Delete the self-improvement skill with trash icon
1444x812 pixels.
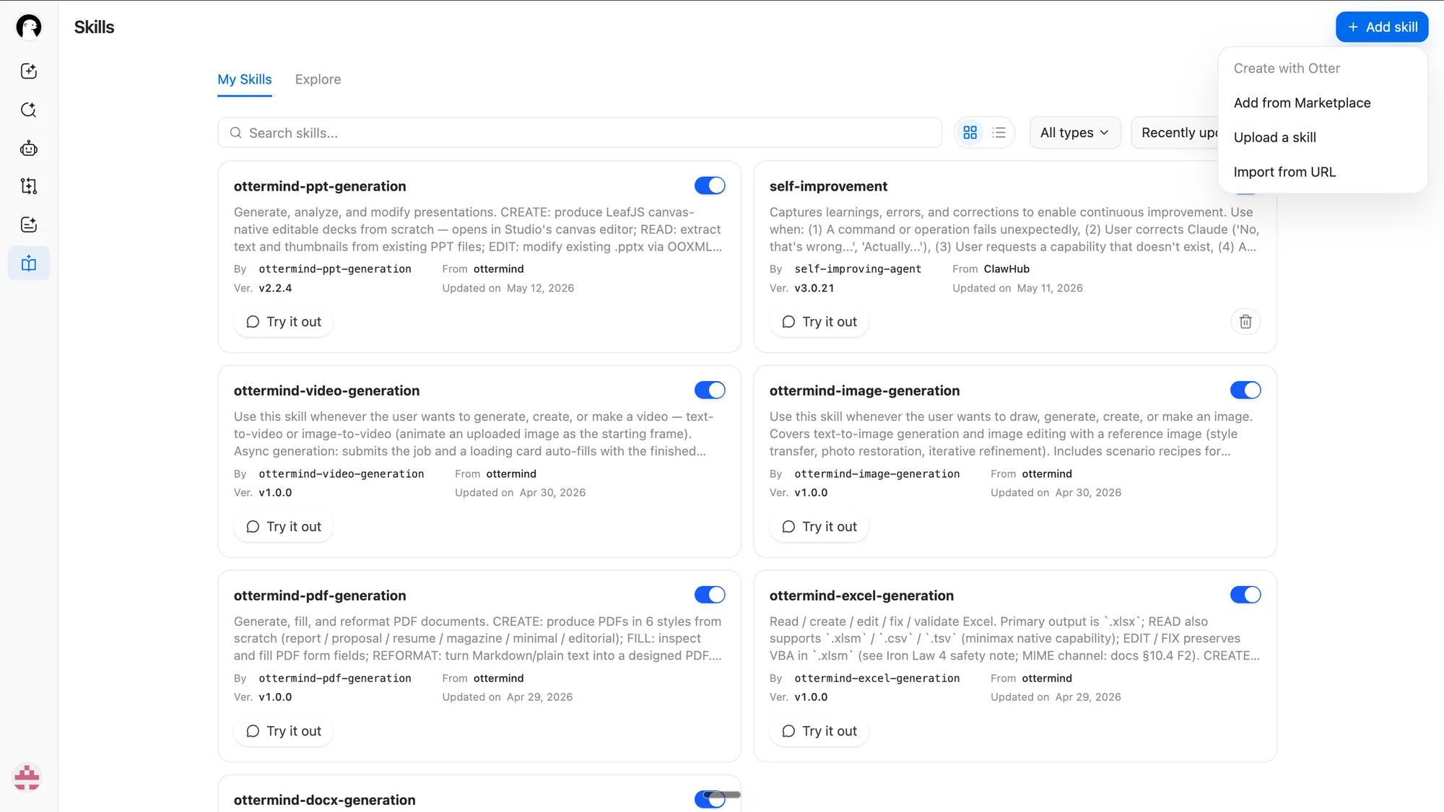(1245, 322)
